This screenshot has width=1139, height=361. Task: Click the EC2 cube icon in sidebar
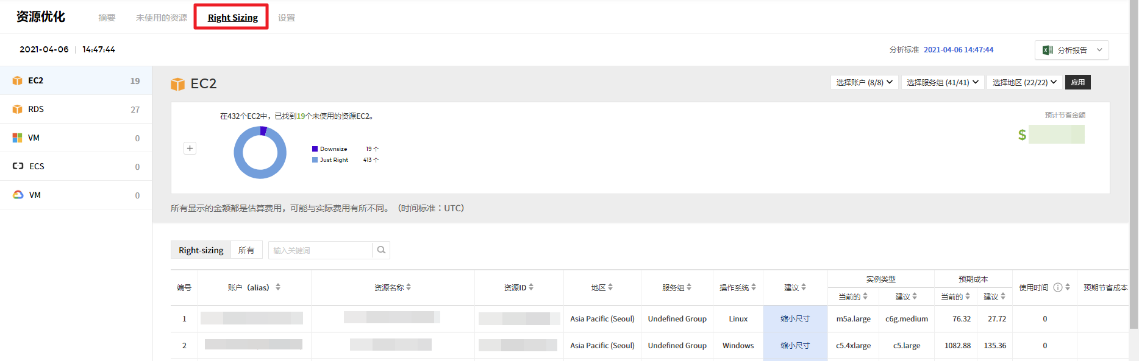tap(17, 80)
